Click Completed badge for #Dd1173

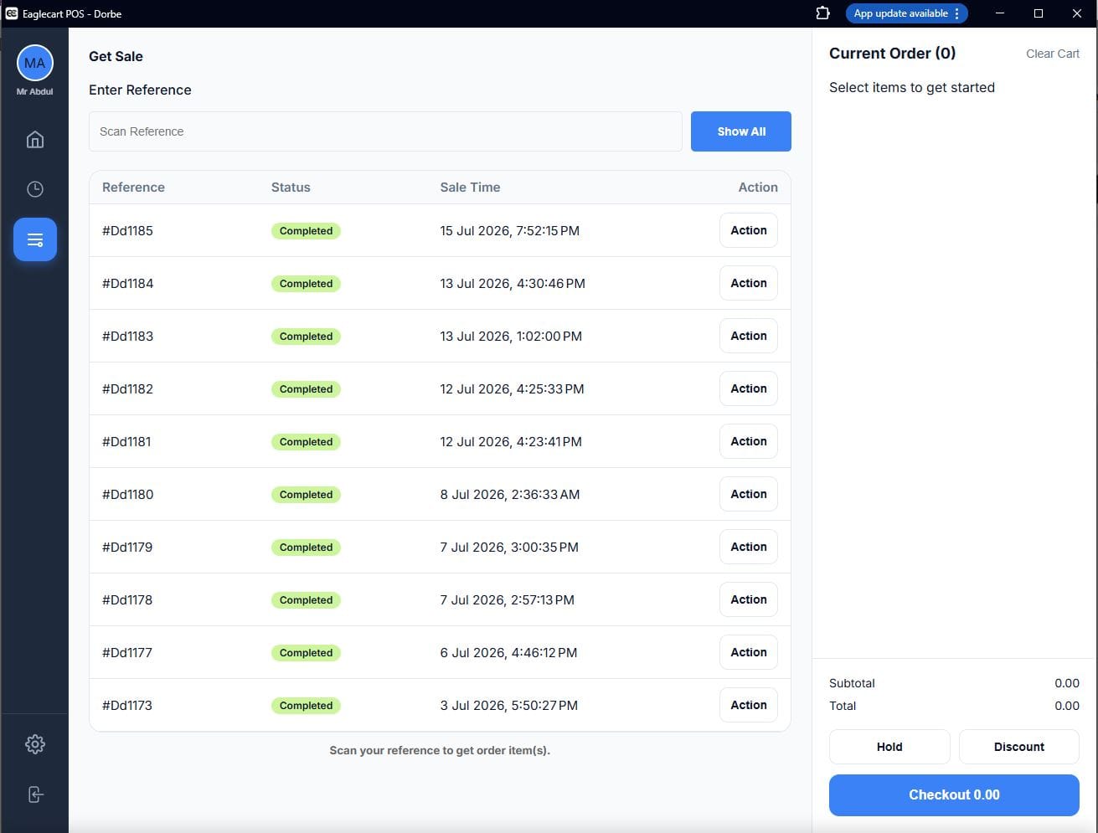point(306,706)
